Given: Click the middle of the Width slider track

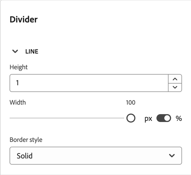Looking at the screenshot, I should tap(67, 118).
